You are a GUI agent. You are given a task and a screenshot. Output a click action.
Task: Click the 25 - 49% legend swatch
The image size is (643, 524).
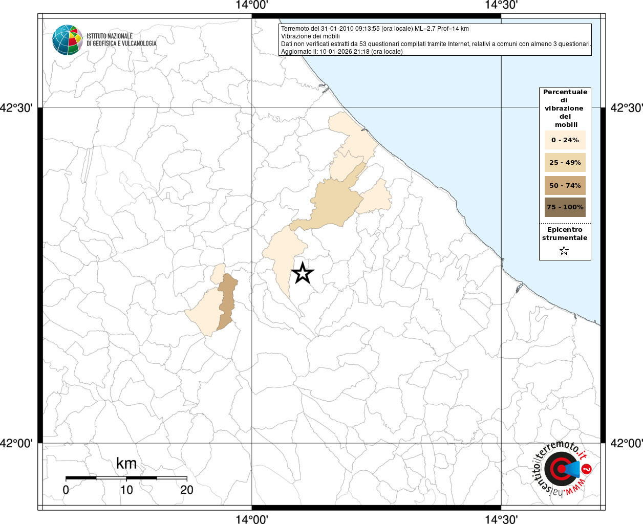[x=565, y=162]
